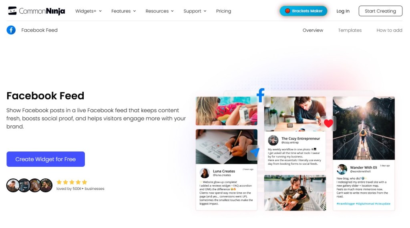Open the suspension bridge hiker photo
410x228 pixels.
(x=364, y=128)
